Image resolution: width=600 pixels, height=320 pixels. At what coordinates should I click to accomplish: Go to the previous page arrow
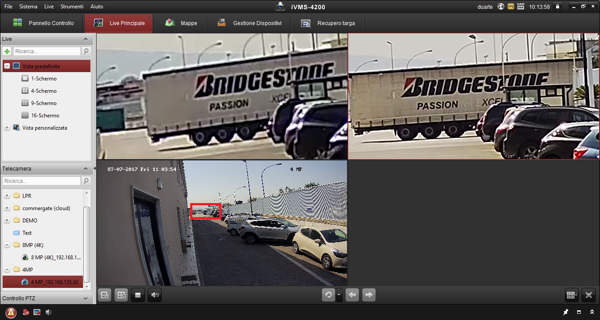[x=352, y=295]
